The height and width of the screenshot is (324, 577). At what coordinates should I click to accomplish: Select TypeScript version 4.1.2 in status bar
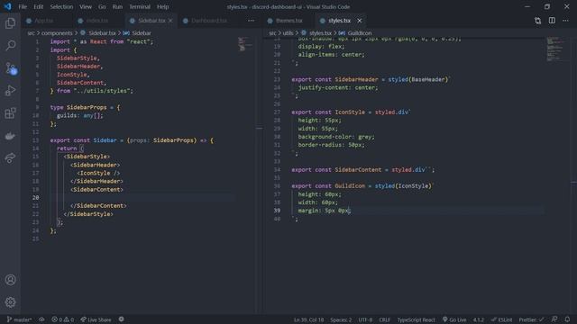tap(479, 319)
